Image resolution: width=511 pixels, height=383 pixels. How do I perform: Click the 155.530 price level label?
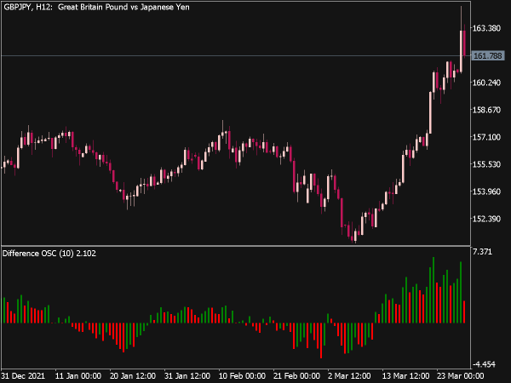[x=486, y=164]
